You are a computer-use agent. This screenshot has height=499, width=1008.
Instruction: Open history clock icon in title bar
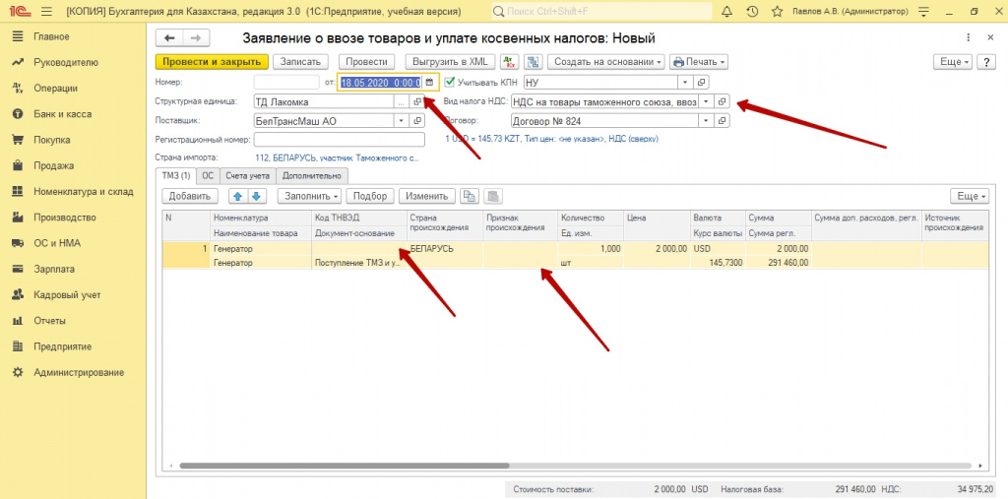click(x=752, y=12)
